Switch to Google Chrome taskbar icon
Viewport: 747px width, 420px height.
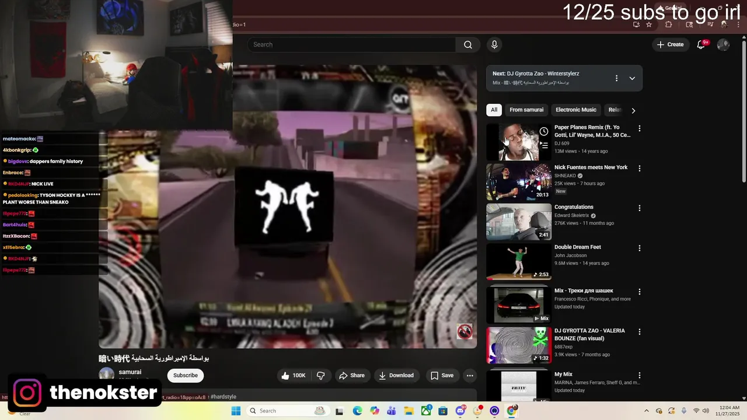point(512,411)
